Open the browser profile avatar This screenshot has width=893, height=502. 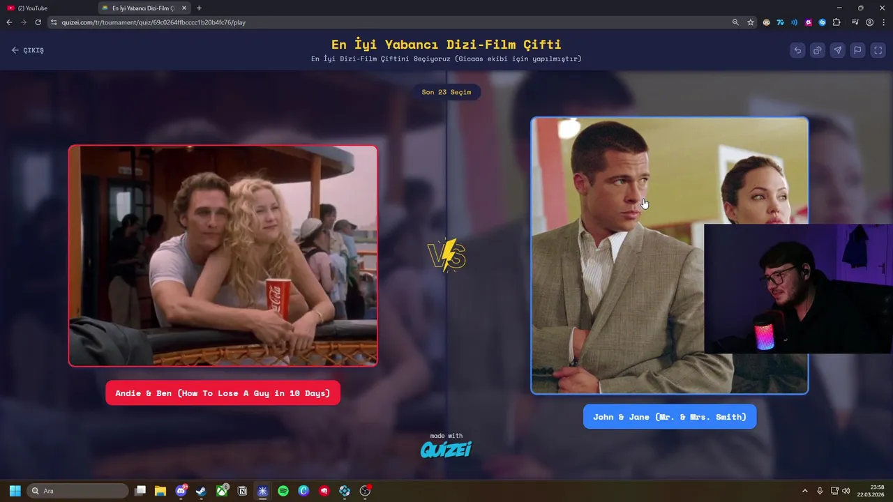pyautogui.click(x=869, y=22)
